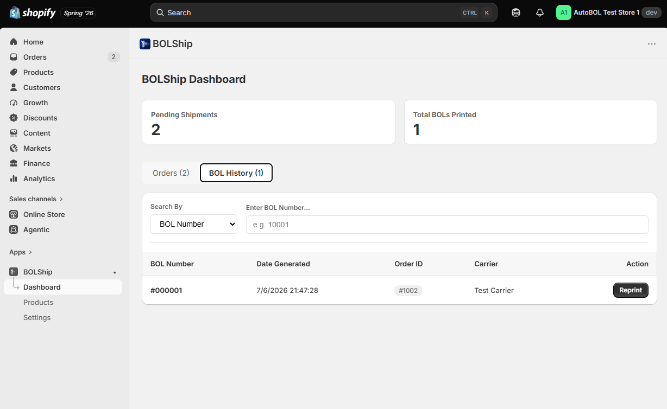Click the Online Store link

(44, 214)
